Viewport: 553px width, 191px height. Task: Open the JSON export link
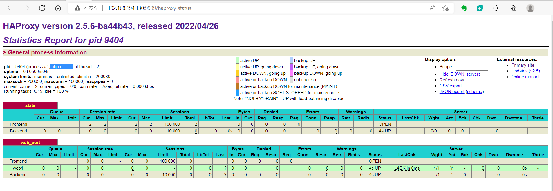click(452, 92)
